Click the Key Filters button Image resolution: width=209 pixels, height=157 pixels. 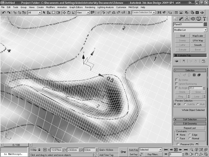pos(154,154)
